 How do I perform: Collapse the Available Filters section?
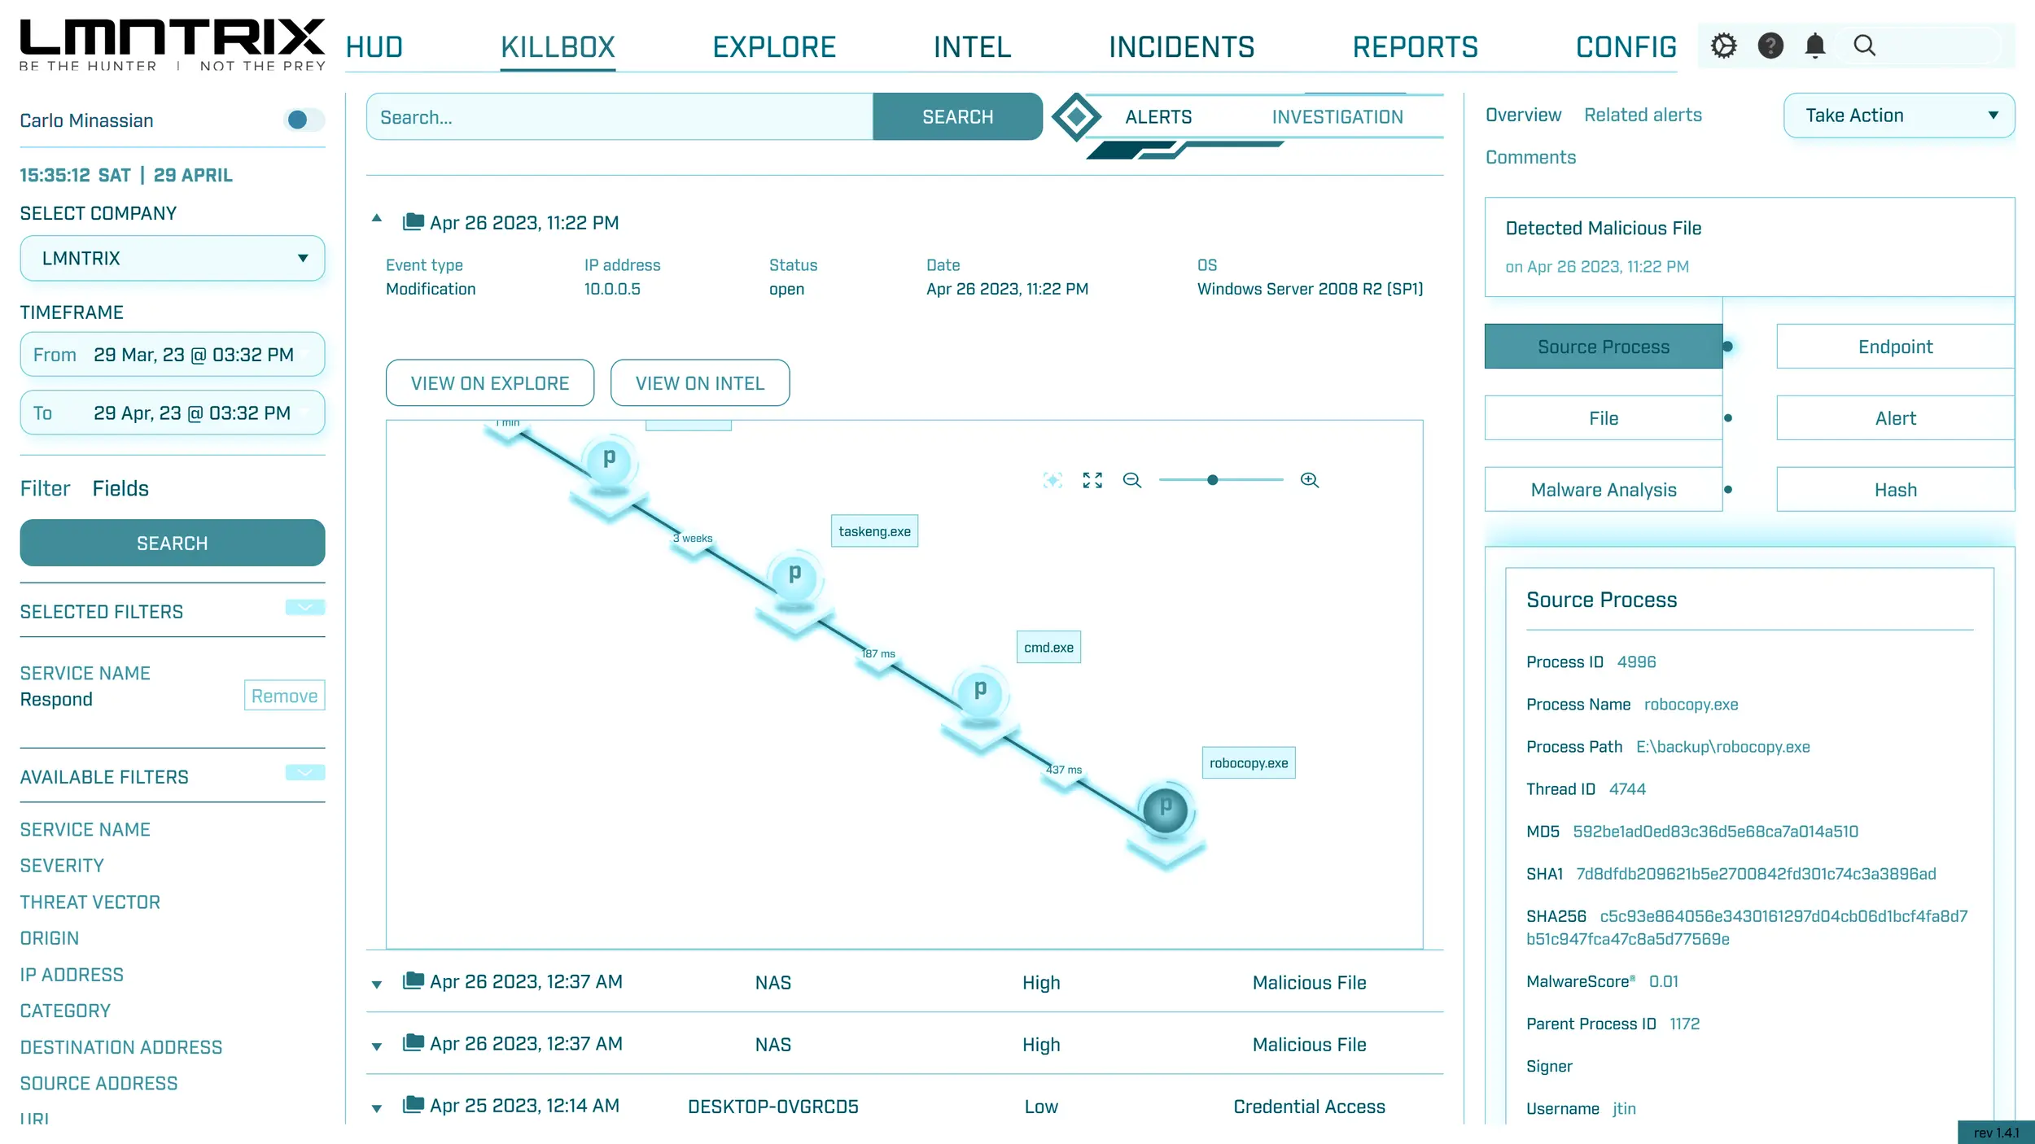click(305, 772)
